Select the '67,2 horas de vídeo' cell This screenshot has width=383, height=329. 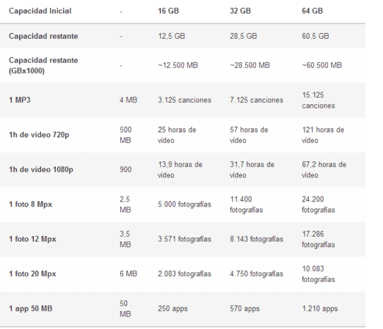(324, 170)
